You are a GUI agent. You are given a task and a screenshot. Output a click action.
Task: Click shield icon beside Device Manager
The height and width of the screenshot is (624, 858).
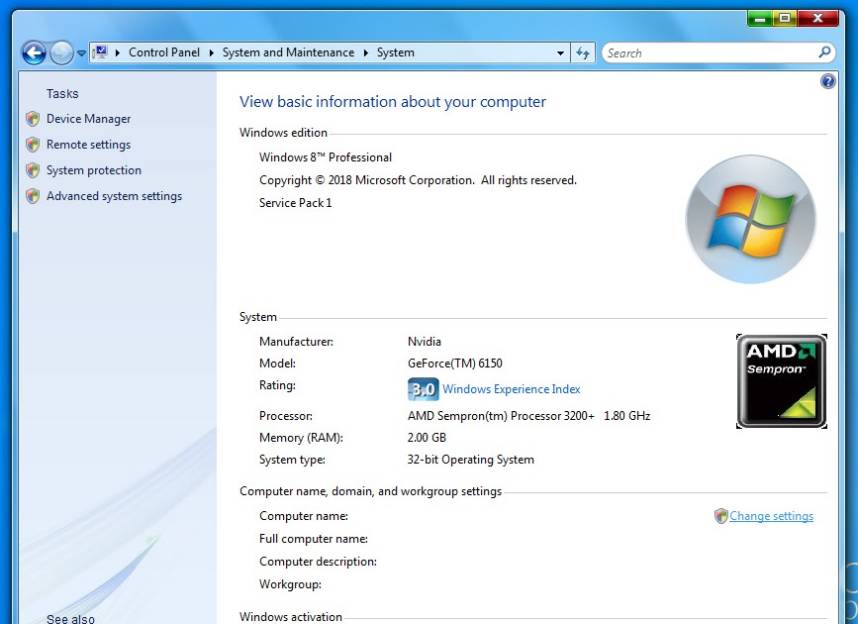pyautogui.click(x=33, y=119)
